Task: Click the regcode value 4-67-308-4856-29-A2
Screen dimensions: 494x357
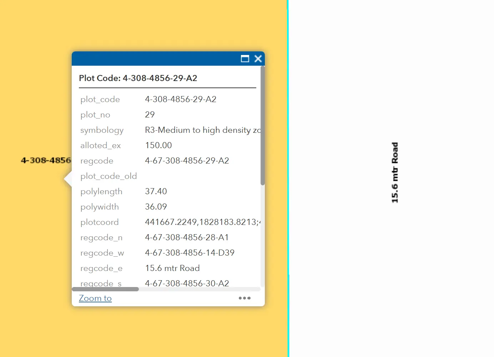Action: [187, 161]
